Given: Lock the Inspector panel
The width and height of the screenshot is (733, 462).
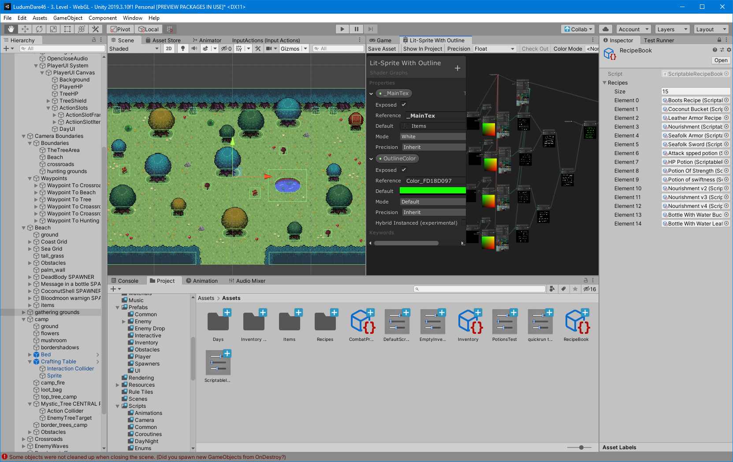Looking at the screenshot, I should pyautogui.click(x=719, y=40).
